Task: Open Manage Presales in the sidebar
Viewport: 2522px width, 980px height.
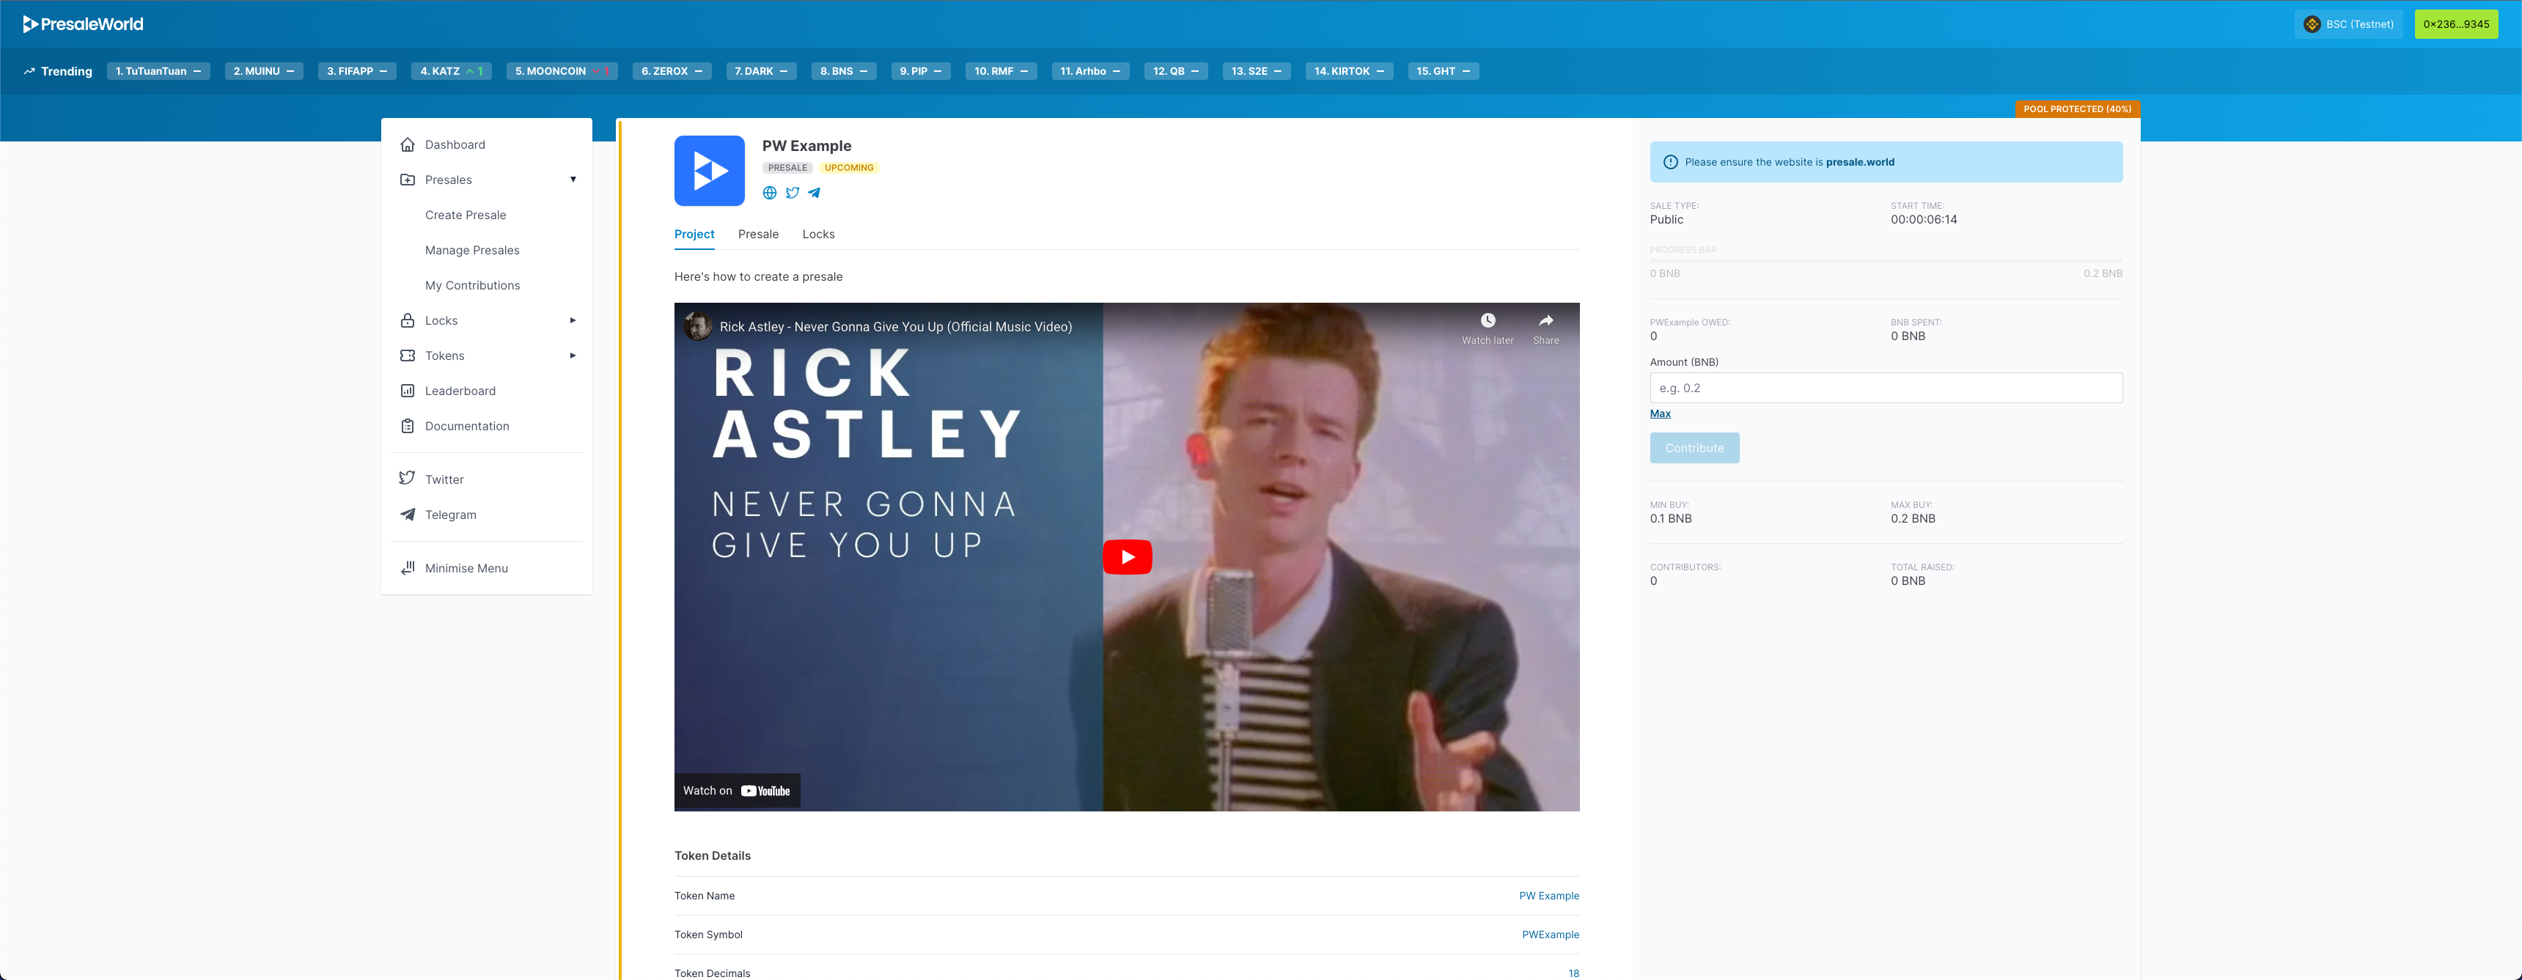Action: tap(472, 251)
